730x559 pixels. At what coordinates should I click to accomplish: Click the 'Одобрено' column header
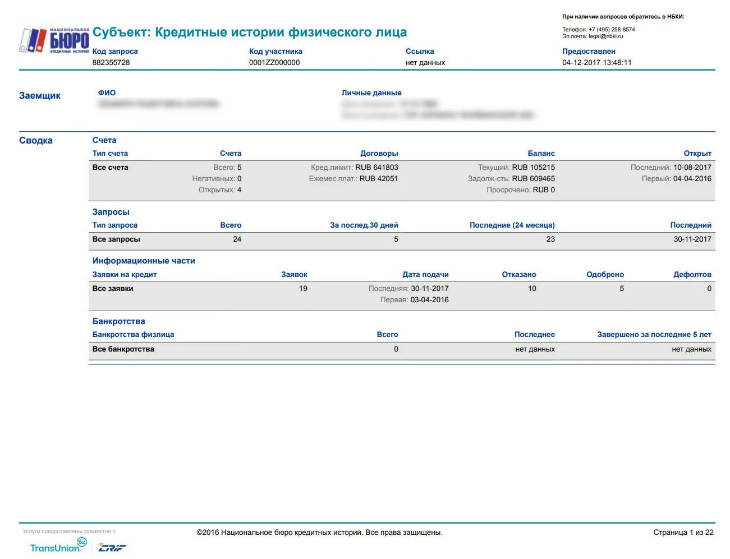(x=605, y=274)
